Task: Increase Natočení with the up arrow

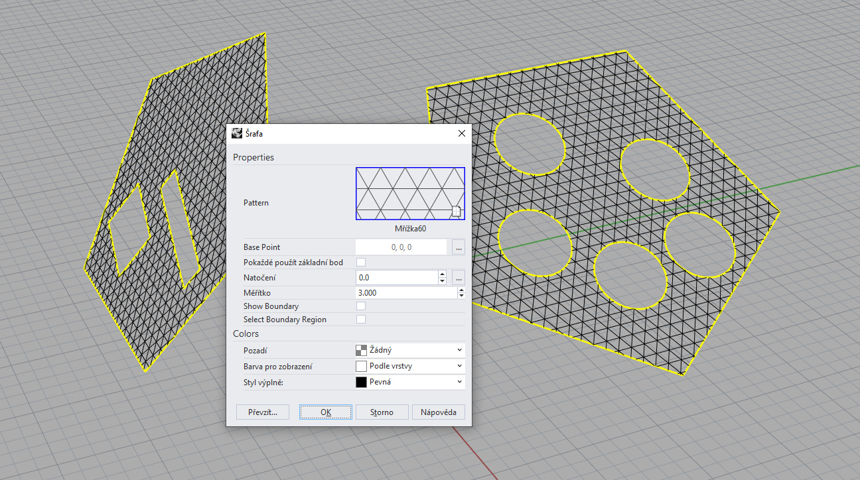Action: click(x=443, y=274)
